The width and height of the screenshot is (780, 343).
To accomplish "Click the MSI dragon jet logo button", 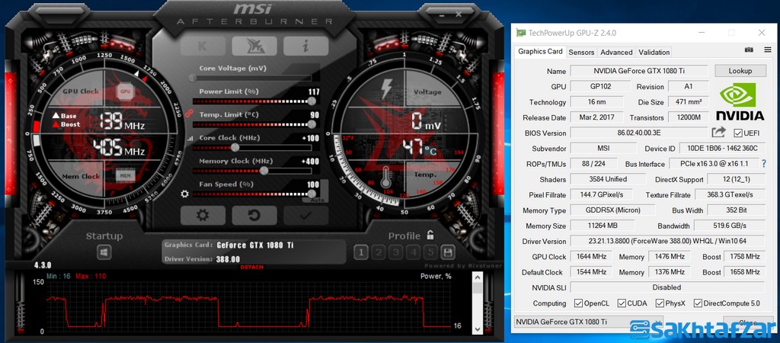I will tap(254, 46).
